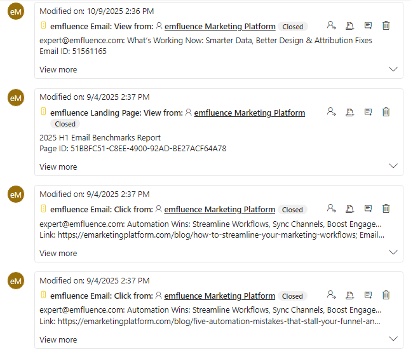Delete the 10/9/2025 email view activity
Viewport: 413px width, 354px height.
point(386,25)
